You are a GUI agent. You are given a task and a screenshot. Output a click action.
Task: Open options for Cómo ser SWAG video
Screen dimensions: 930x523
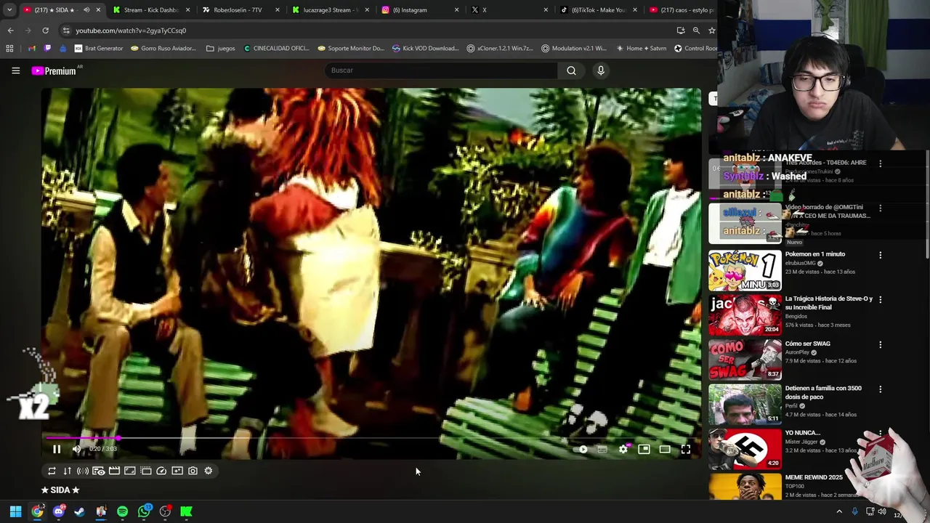pos(880,345)
